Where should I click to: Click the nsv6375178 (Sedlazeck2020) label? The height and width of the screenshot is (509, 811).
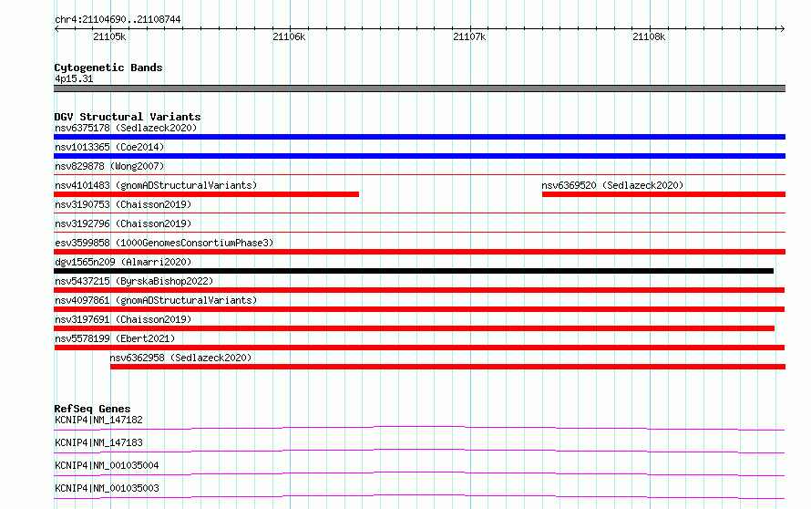126,128
